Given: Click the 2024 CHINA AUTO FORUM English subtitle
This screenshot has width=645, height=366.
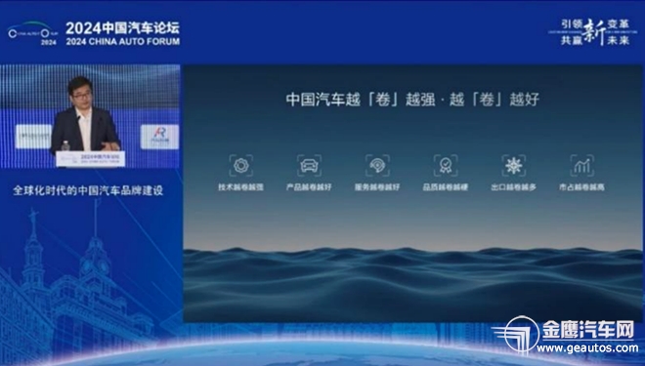Looking at the screenshot, I should (122, 42).
